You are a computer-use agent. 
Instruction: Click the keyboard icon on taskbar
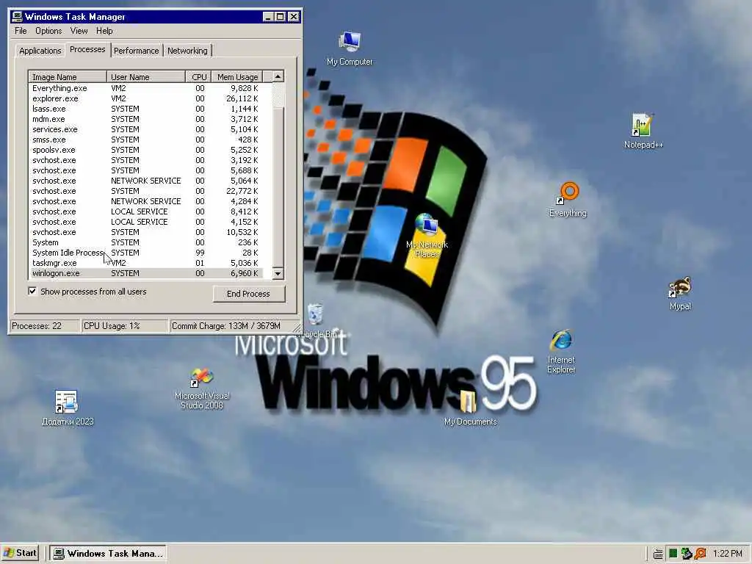[659, 554]
